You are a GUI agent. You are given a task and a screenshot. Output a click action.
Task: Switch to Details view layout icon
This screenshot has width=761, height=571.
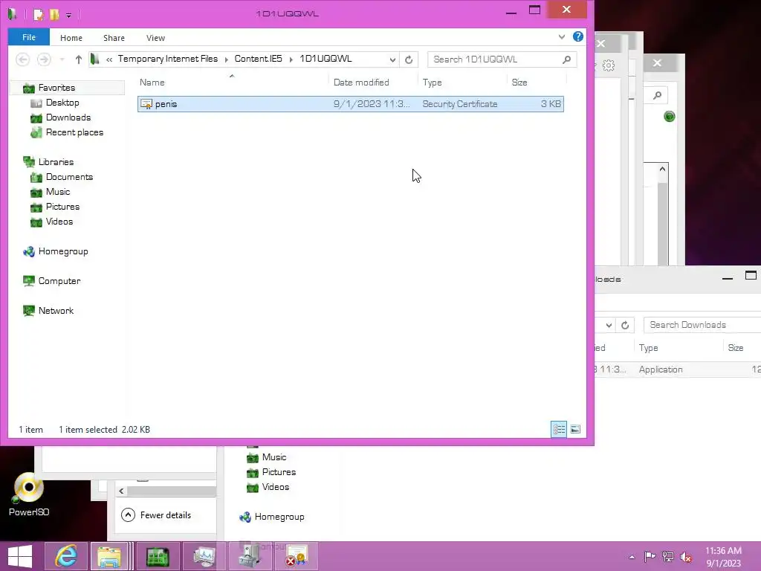[x=559, y=429]
